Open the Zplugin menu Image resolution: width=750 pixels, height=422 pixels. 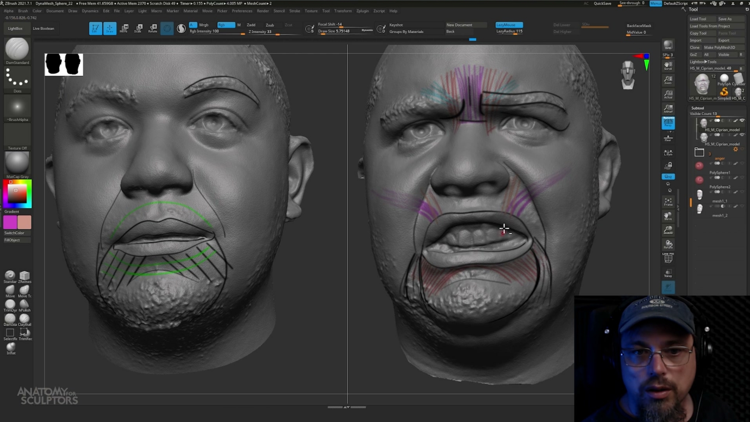362,11
